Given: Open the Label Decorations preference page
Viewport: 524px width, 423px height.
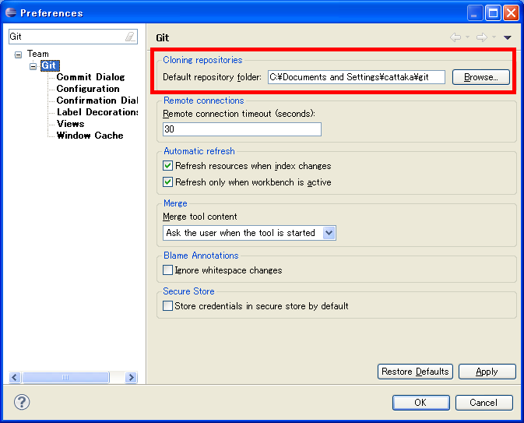Looking at the screenshot, I should 97,112.
